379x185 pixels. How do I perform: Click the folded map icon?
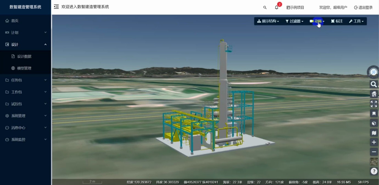[x=374, y=133]
